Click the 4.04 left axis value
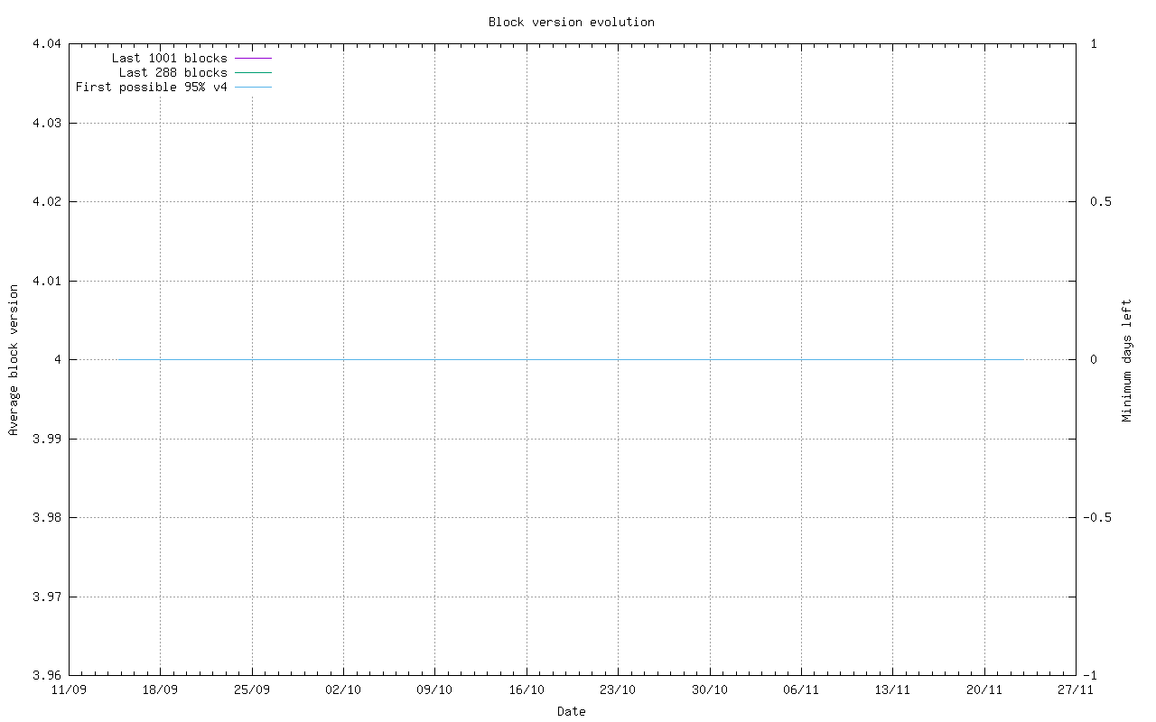This screenshot has height=722, width=1156. click(x=47, y=43)
